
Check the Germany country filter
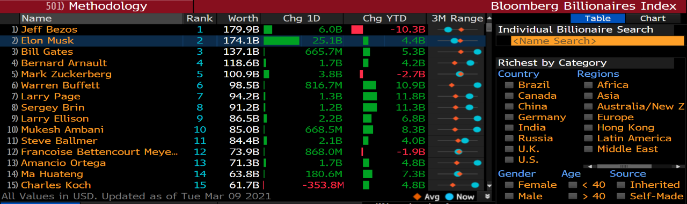[509, 117]
